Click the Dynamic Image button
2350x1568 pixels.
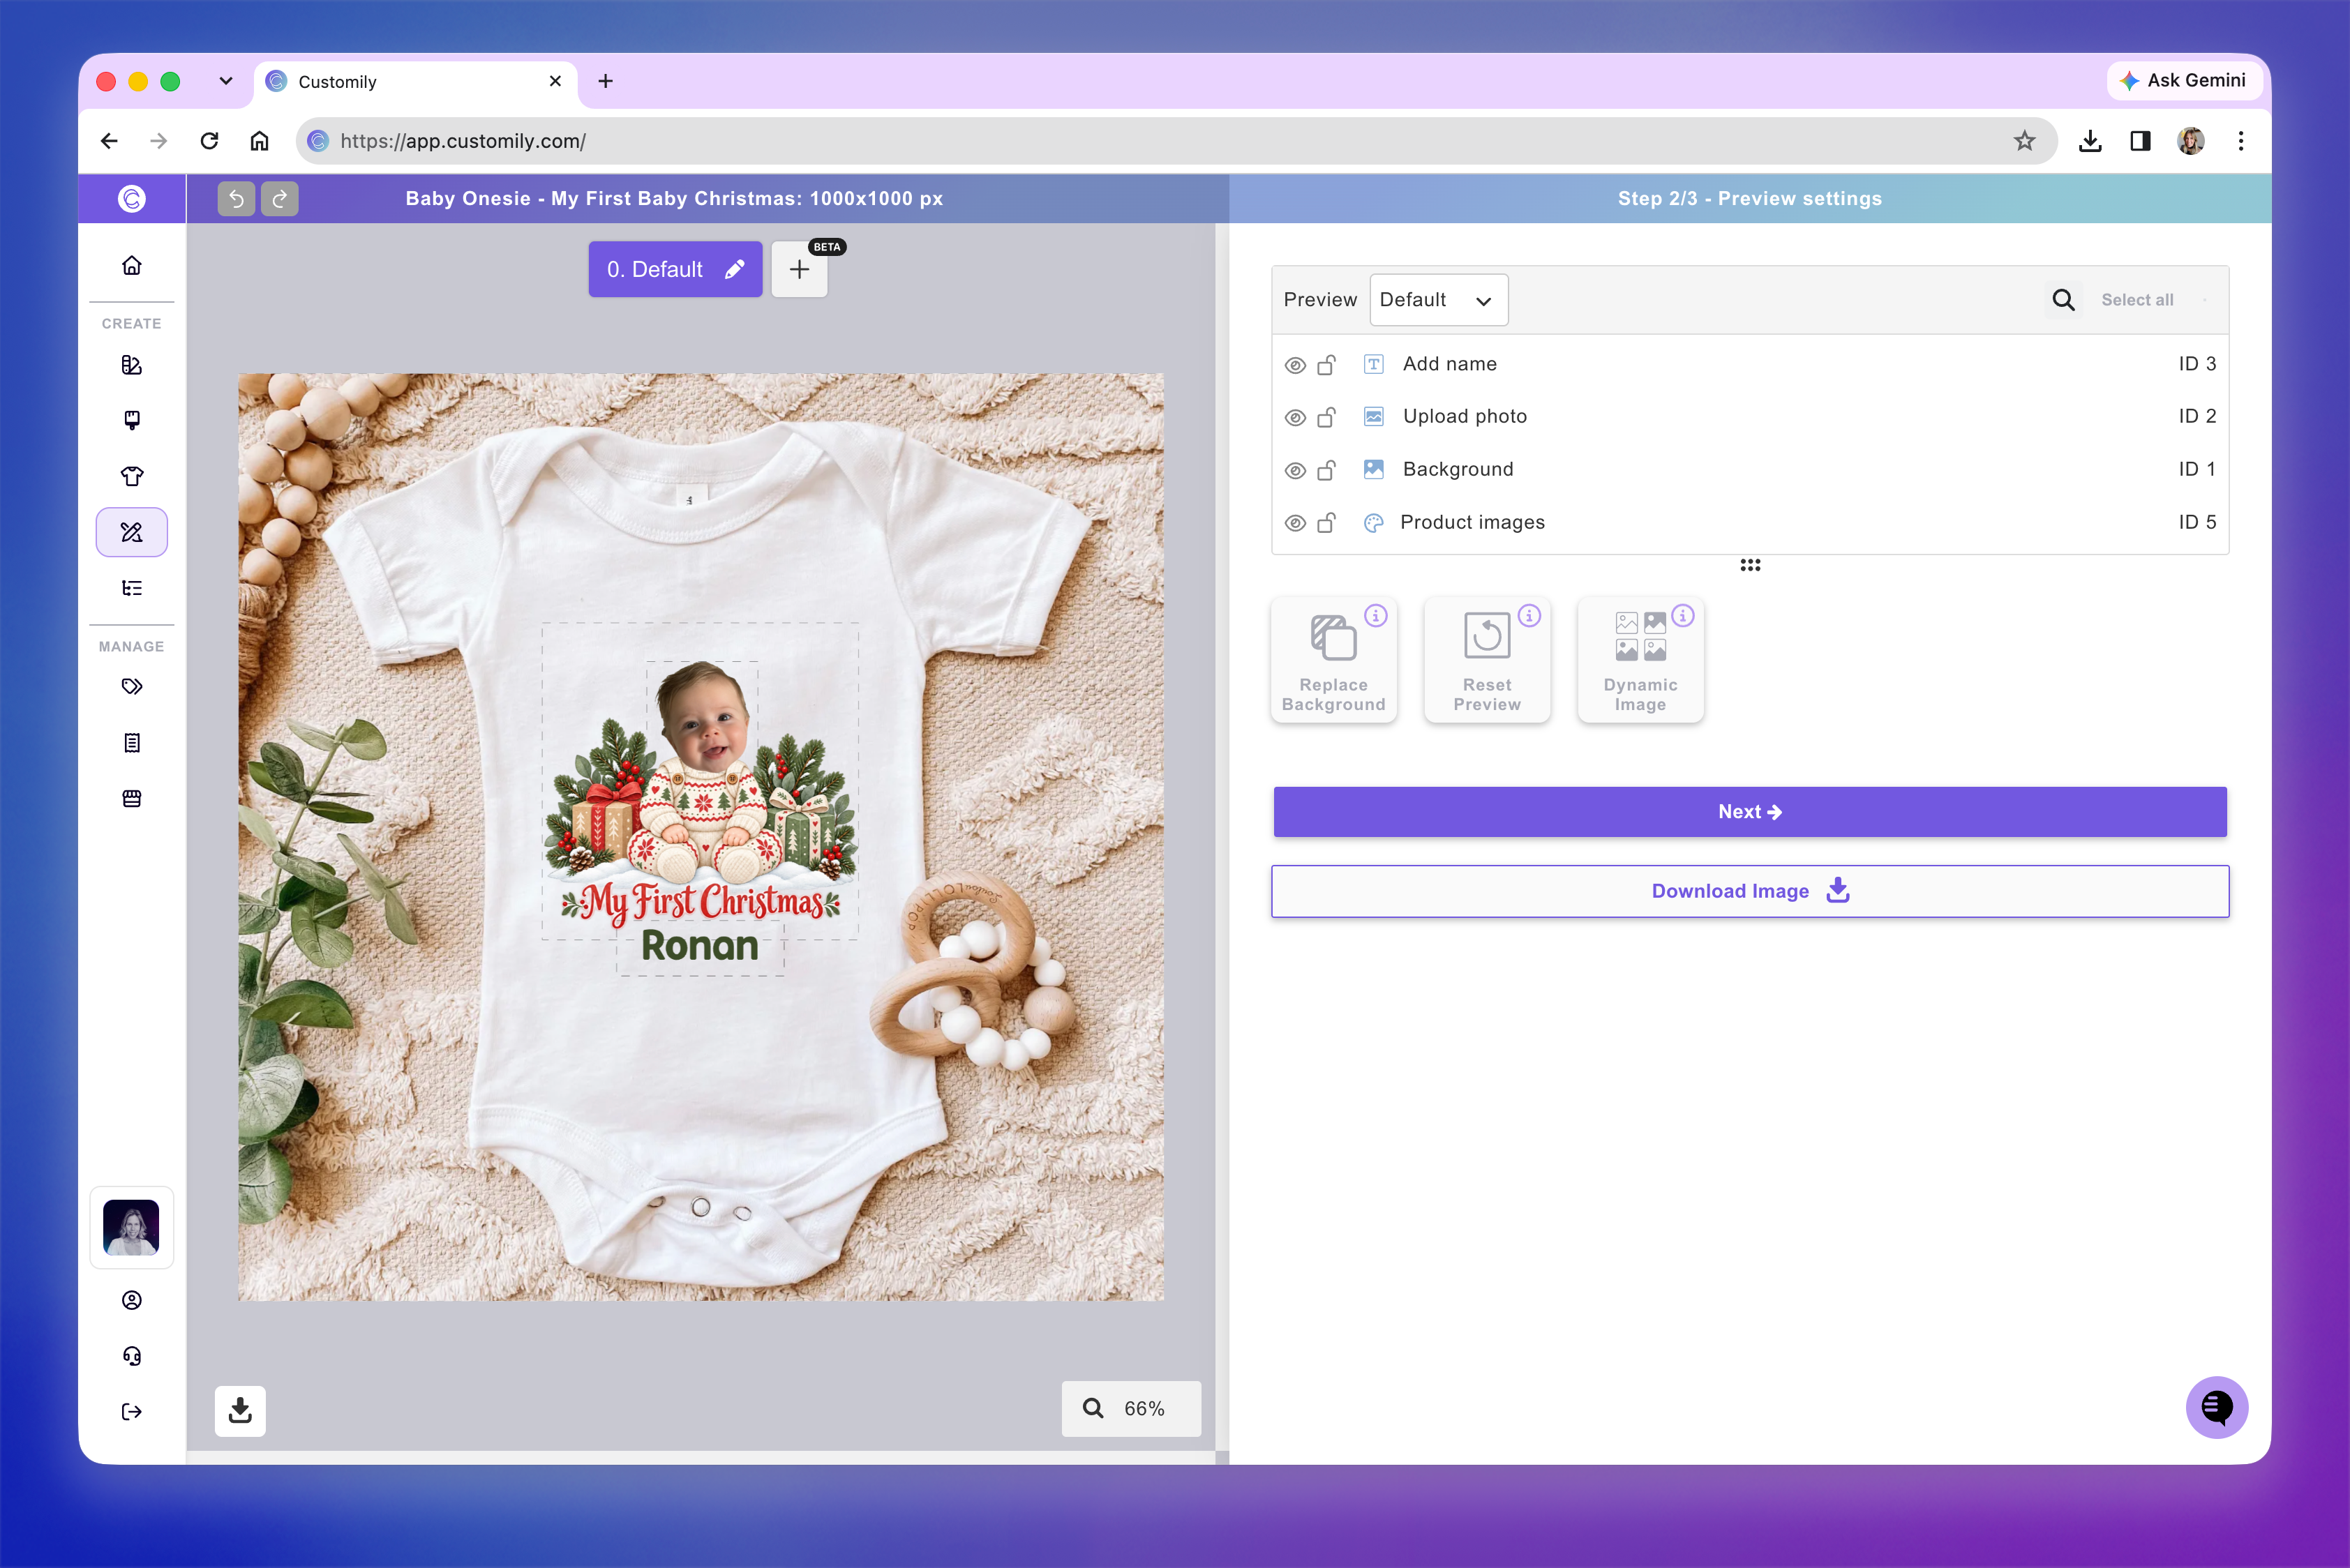pyautogui.click(x=1640, y=660)
